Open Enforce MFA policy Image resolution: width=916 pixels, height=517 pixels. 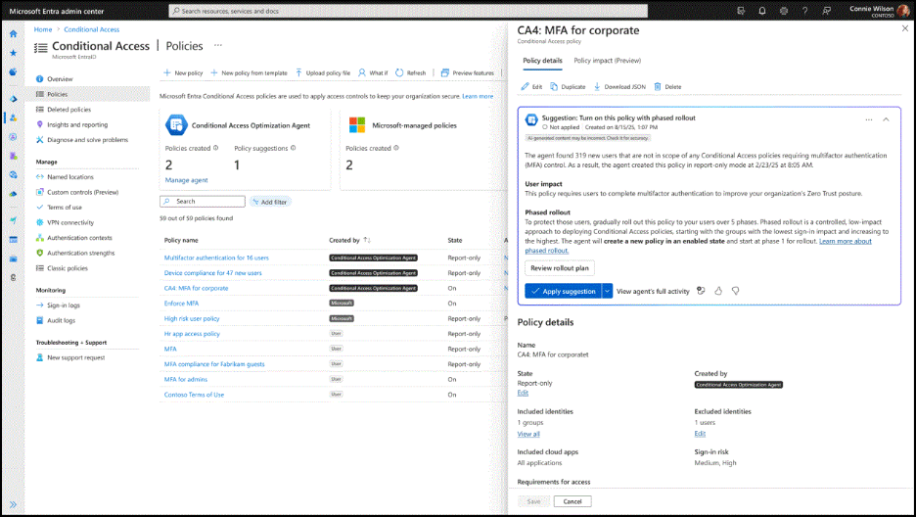pos(181,304)
